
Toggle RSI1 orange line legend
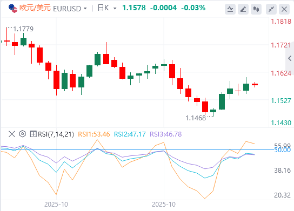tap(93, 134)
